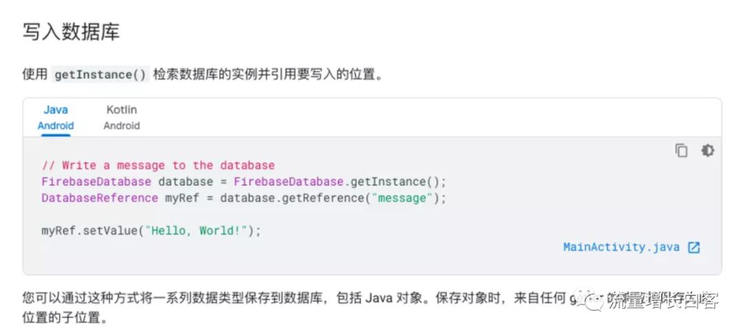Click the WeChat logo in the watermark
Viewport: 743px width, 333px height.
tap(592, 300)
